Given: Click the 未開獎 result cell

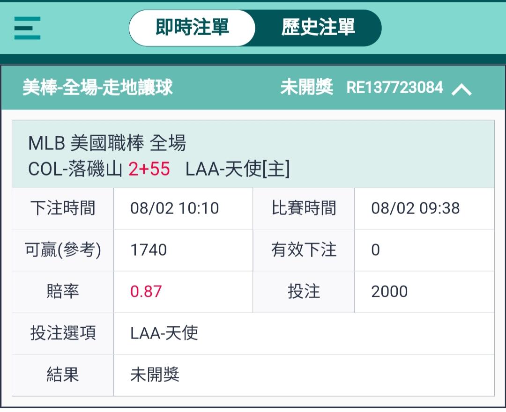Looking at the screenshot, I should [155, 375].
